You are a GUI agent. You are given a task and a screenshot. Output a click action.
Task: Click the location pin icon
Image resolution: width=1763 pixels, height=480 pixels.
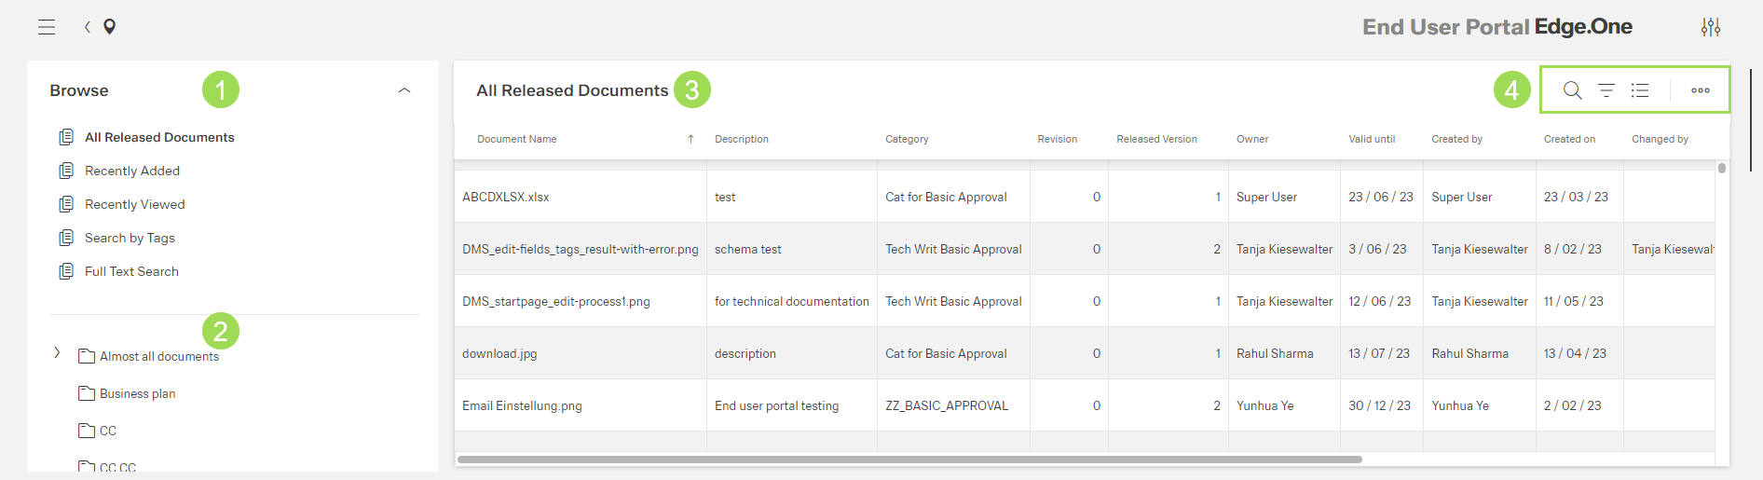point(110,27)
